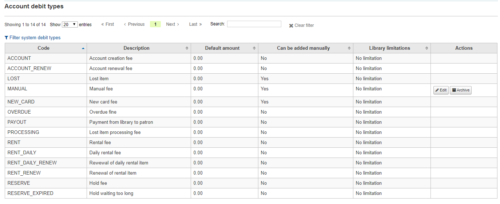Archive the MANUAL debit type
The image size is (500, 204).
pos(460,90)
